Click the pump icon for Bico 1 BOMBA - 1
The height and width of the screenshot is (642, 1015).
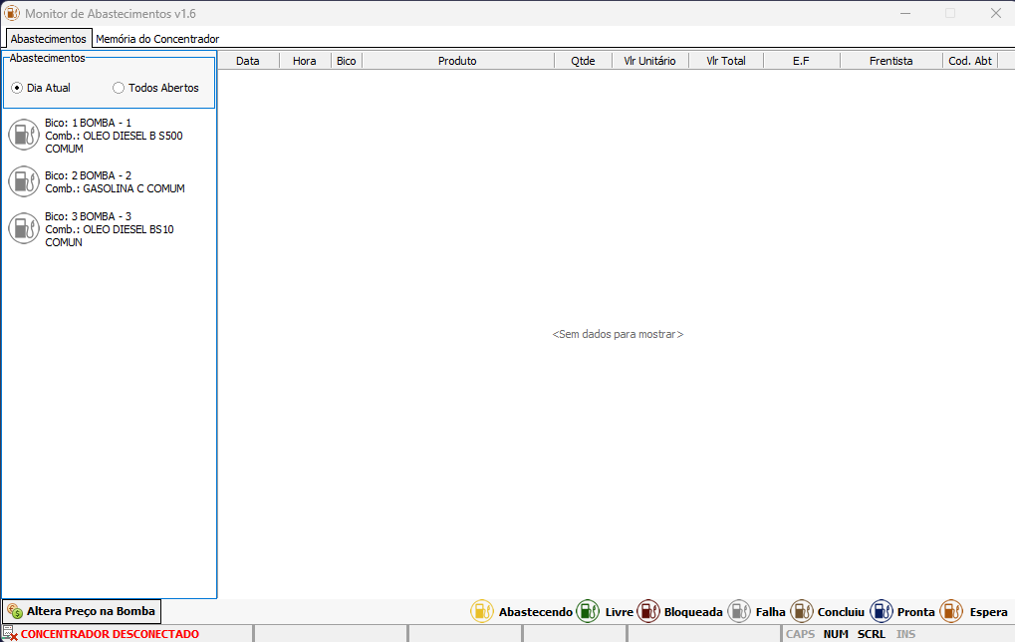pos(24,135)
